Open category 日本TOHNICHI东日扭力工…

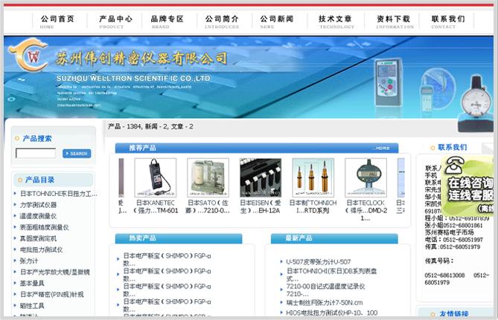coord(59,194)
